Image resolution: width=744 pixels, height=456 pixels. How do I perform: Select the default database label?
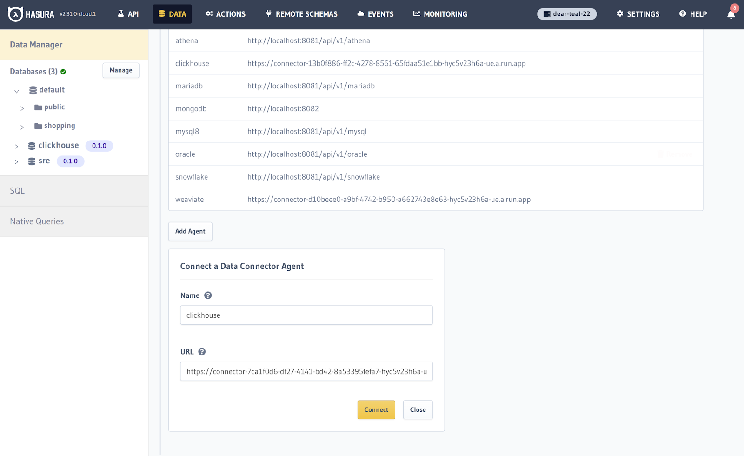(52, 90)
